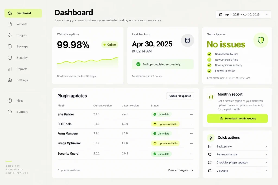
Task: Click the database icon in Last backup card
Action: tap(187, 40)
